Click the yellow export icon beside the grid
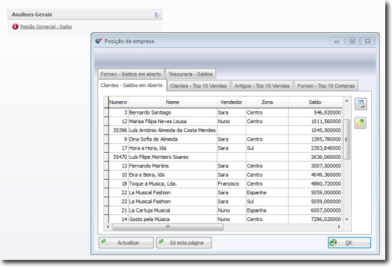 pyautogui.click(x=360, y=123)
